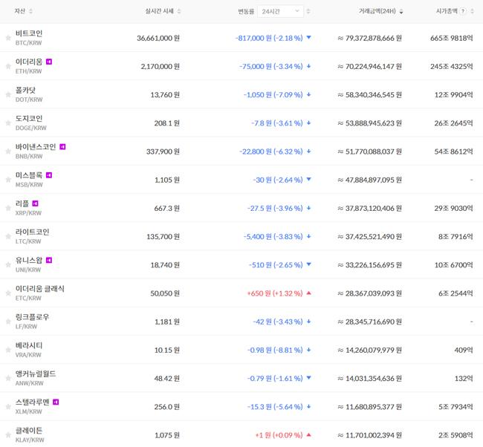Open the 24시간 period dropdown
483x447 pixels.
pyautogui.click(x=283, y=11)
